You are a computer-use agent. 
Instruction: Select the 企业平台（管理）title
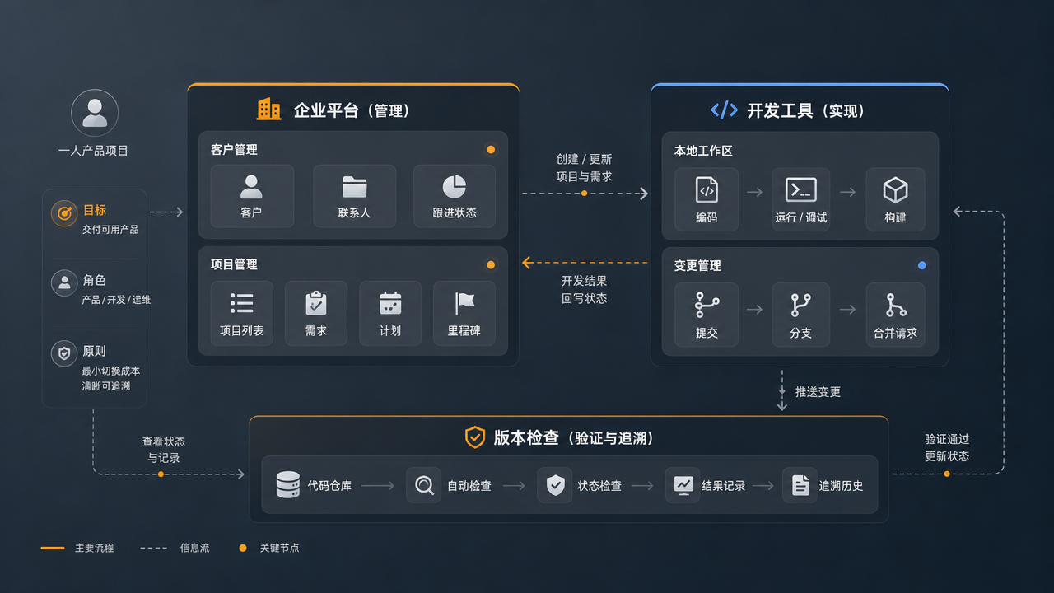point(352,110)
